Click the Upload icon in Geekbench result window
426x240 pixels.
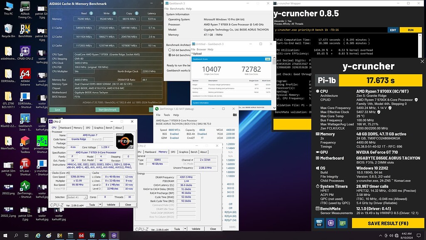192,54
